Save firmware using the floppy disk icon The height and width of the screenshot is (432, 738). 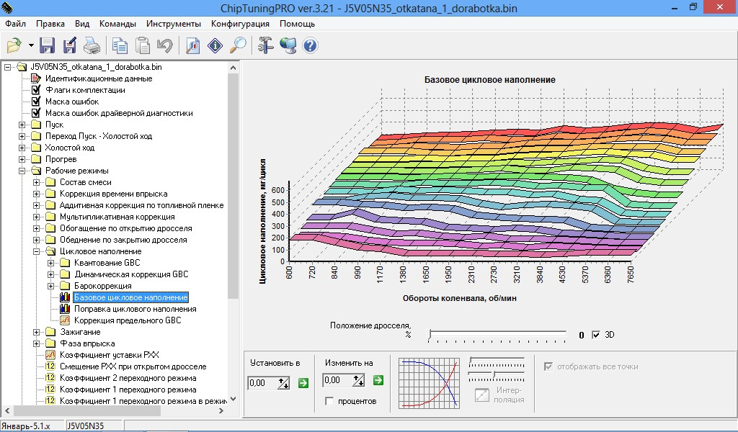[x=48, y=46]
